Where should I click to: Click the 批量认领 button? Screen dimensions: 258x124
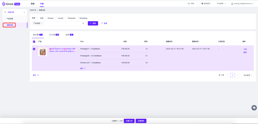click(129, 121)
